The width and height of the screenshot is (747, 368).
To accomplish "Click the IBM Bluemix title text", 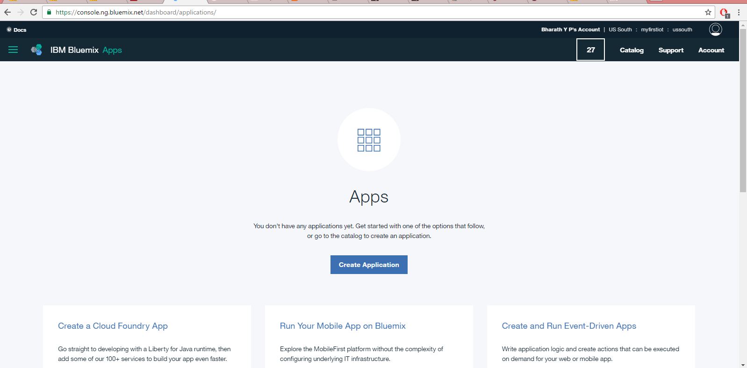I will click(74, 50).
